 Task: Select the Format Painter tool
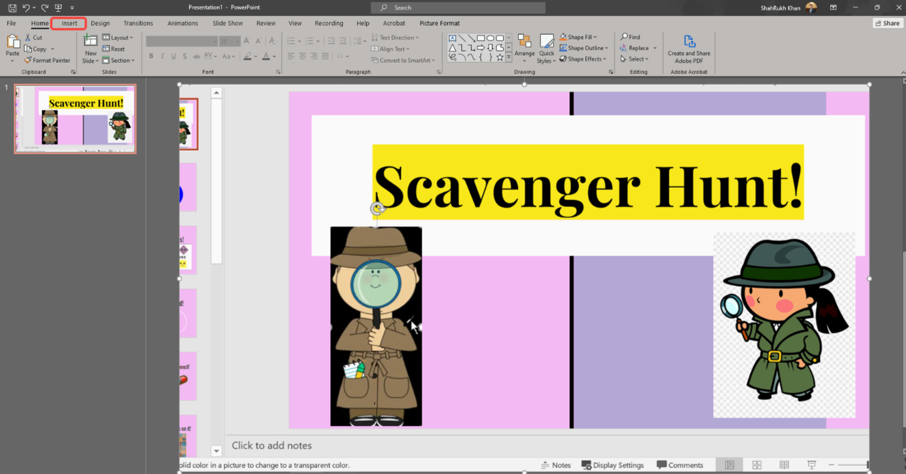tap(47, 60)
